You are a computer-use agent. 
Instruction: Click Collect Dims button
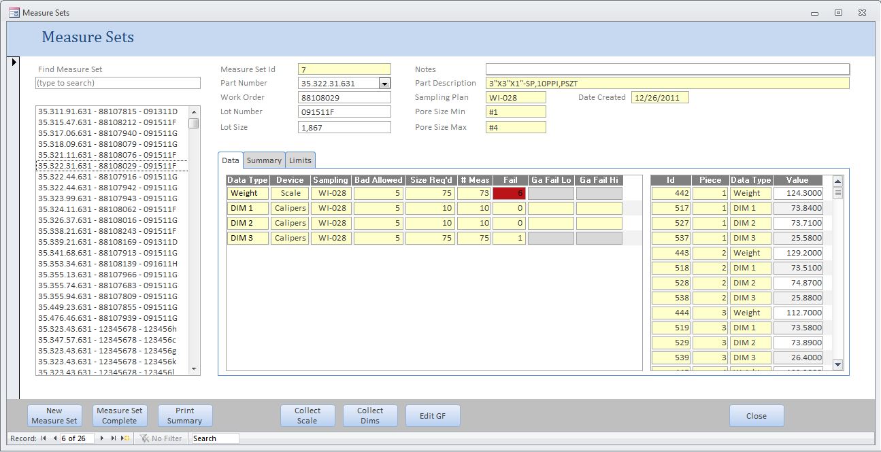tap(370, 416)
